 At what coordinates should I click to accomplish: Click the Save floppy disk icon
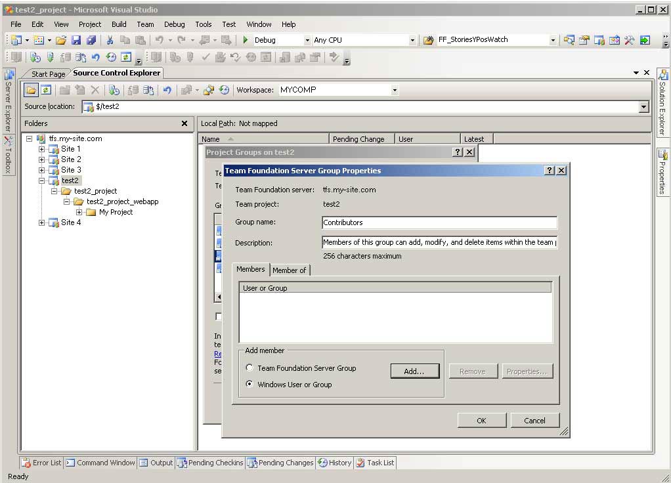tap(76, 40)
